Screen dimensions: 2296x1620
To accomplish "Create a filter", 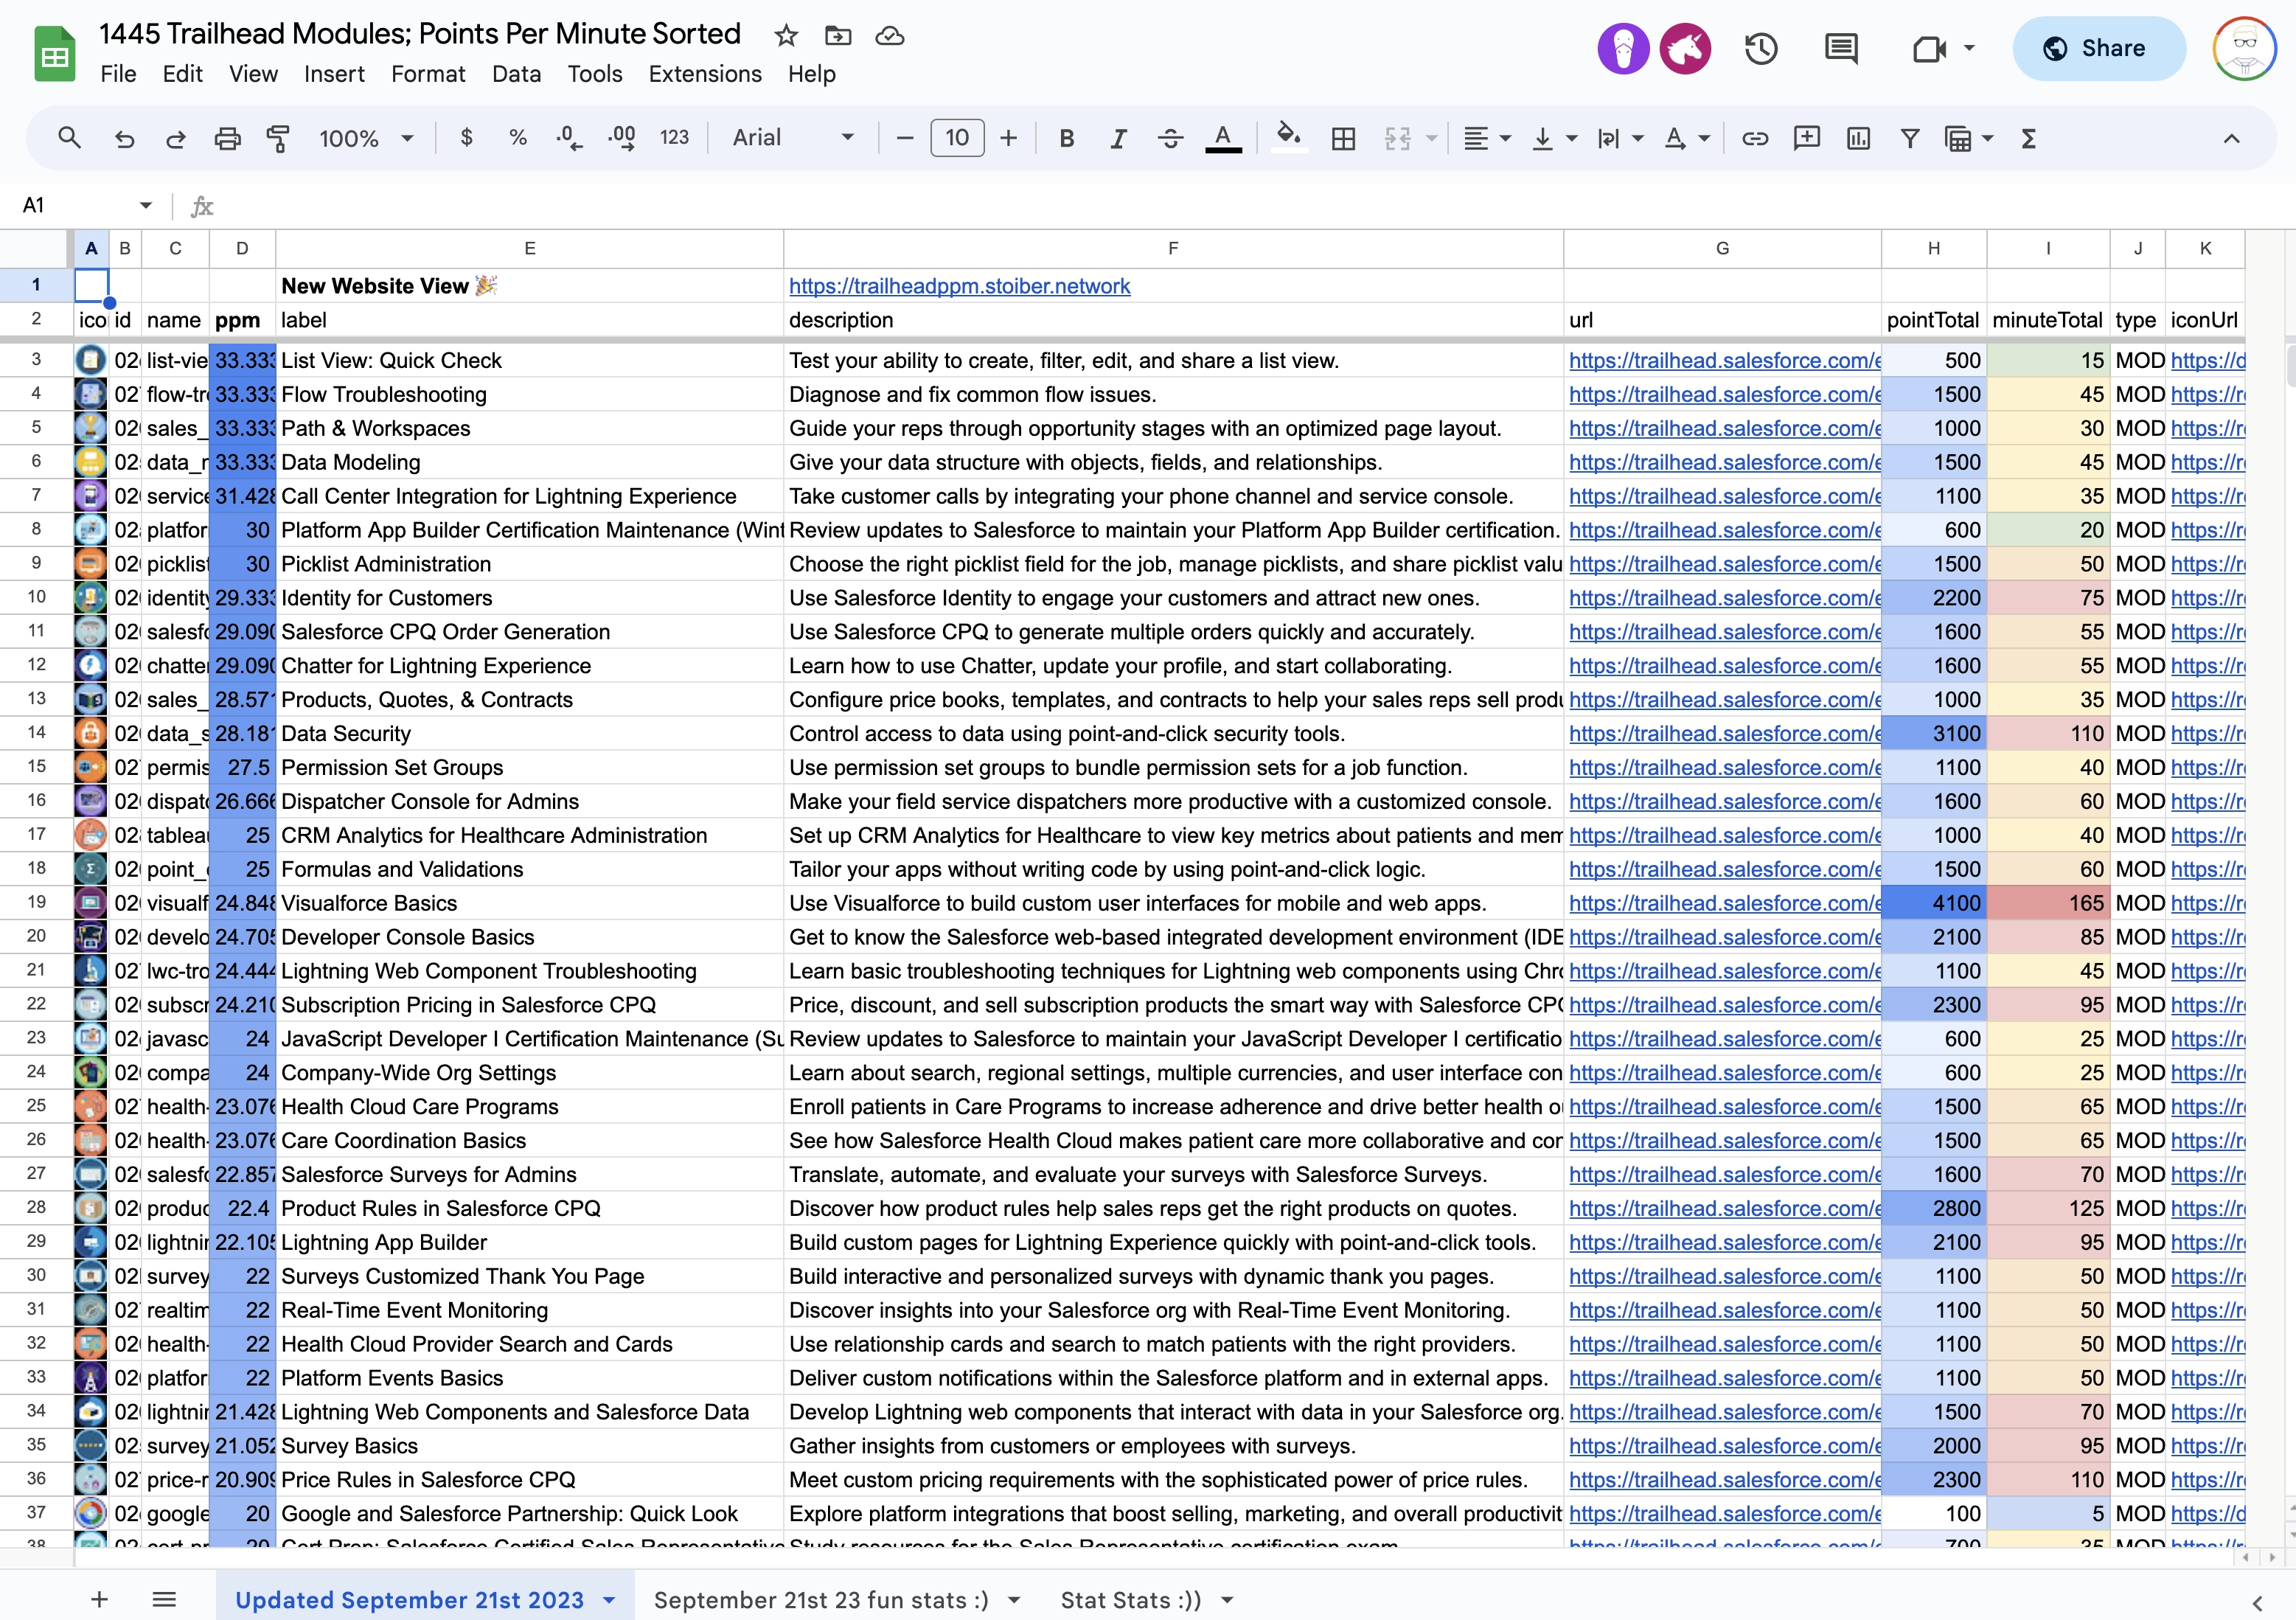I will (x=1910, y=138).
